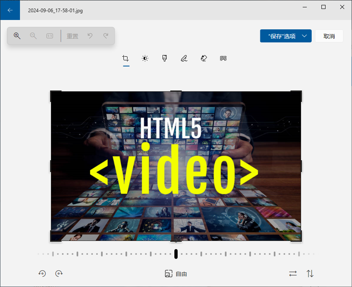Click the 1:1 actual size icon

[50, 36]
